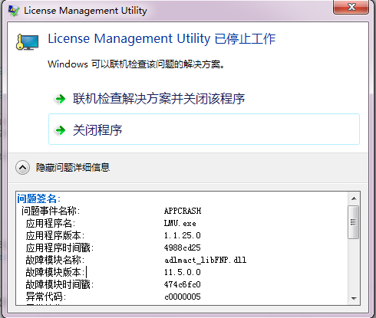Image resolution: width=376 pixels, height=318 pixels.
Task: Click the scrollbar thumb in details box
Action: tap(354, 222)
